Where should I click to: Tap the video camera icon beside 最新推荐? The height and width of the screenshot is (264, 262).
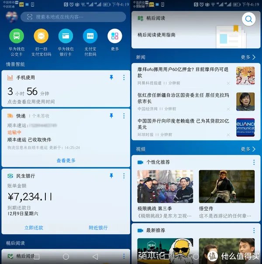tap(140, 230)
